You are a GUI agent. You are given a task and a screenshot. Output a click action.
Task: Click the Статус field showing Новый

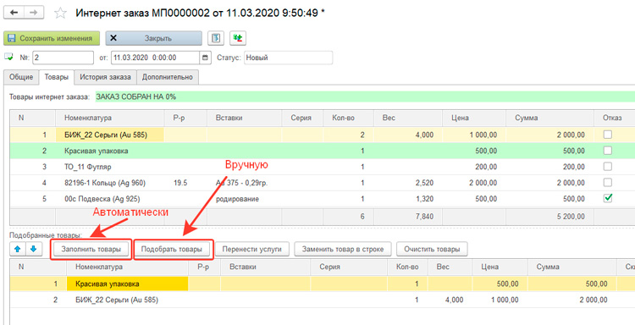289,58
